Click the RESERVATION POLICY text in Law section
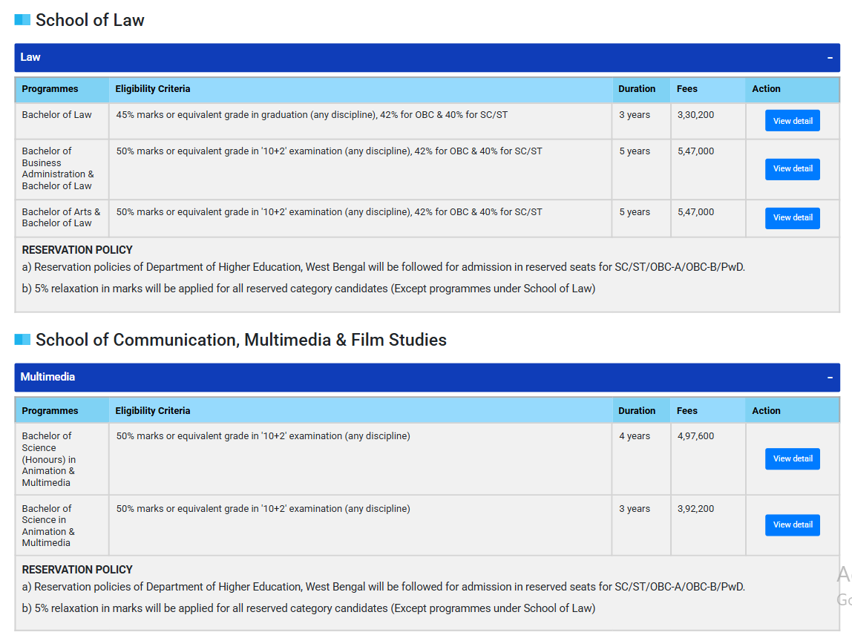Image resolution: width=852 pixels, height=638 pixels. [x=77, y=250]
